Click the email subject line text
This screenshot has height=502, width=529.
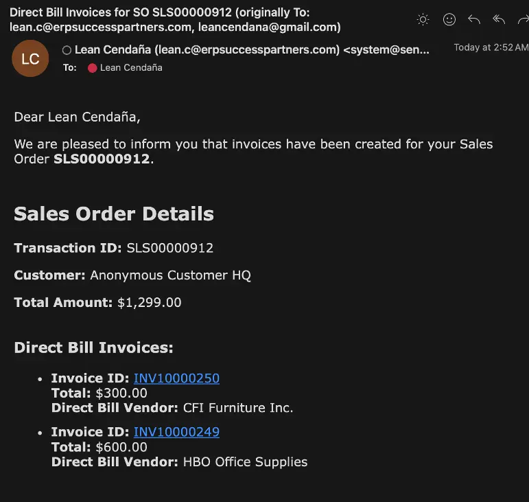[x=175, y=20]
